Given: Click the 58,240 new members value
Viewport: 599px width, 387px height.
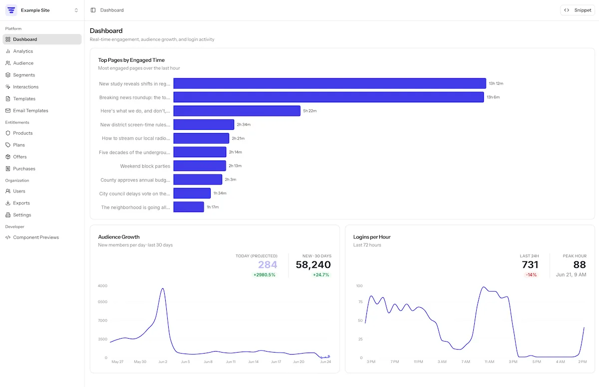Looking at the screenshot, I should point(313,265).
